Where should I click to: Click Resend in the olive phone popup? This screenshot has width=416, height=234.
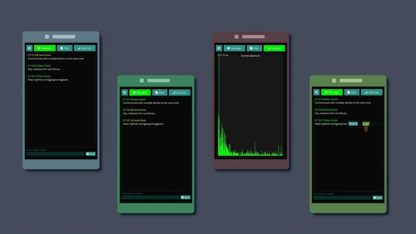[353, 123]
